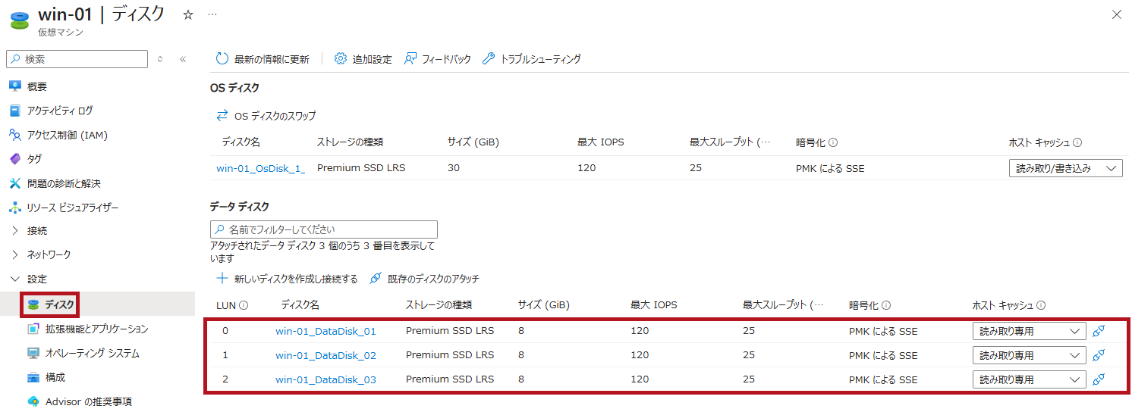1132x412 pixels.
Task: Collapse the sidebar with double-chevron icon
Action: coord(182,59)
